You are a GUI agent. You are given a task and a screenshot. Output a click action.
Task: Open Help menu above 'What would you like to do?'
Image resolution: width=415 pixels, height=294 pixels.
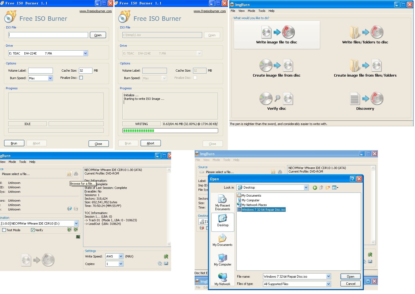pos(271,11)
